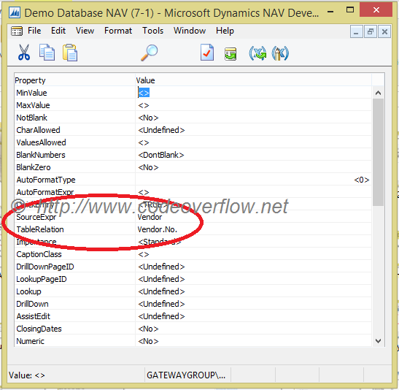Close the inner properties window
The height and width of the screenshot is (390, 399).
384,32
